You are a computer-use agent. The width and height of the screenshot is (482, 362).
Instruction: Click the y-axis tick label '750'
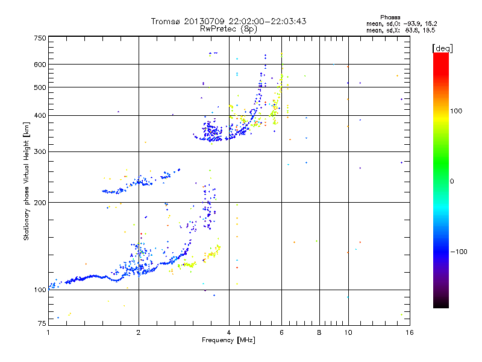(x=40, y=38)
